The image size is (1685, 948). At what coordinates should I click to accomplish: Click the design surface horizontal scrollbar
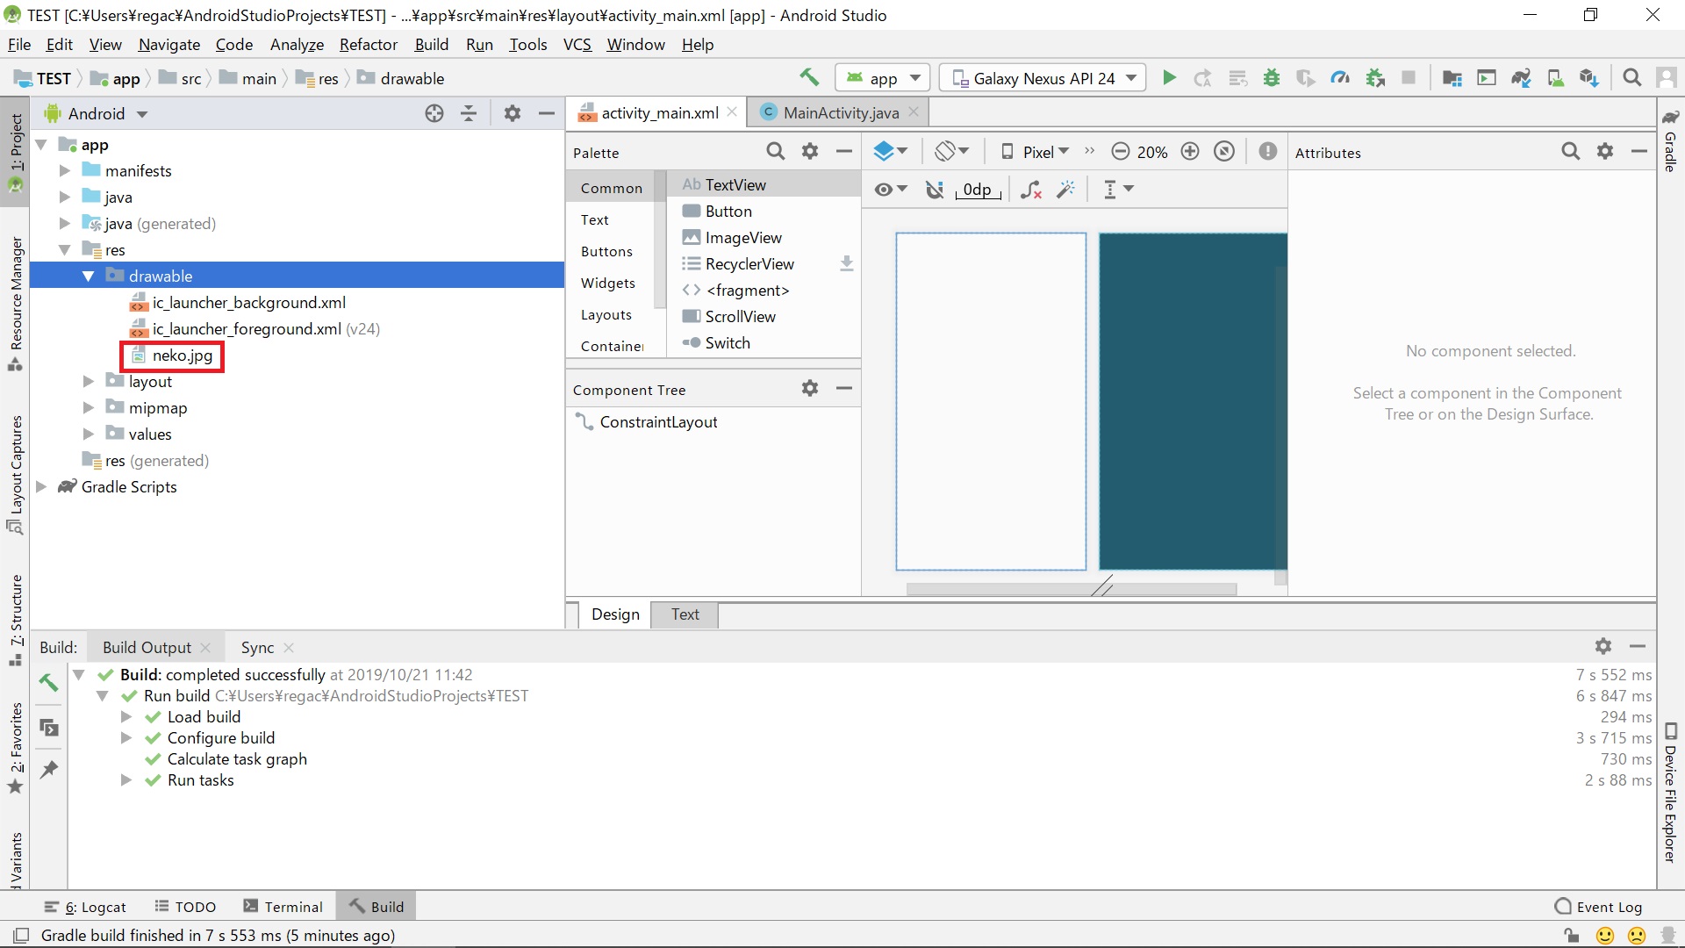1071,589
